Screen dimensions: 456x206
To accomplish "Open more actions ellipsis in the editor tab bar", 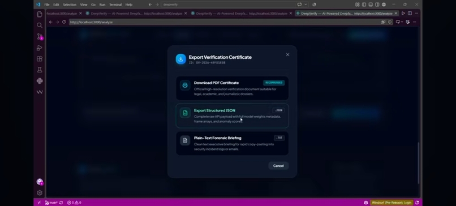I will pyautogui.click(x=416, y=14).
